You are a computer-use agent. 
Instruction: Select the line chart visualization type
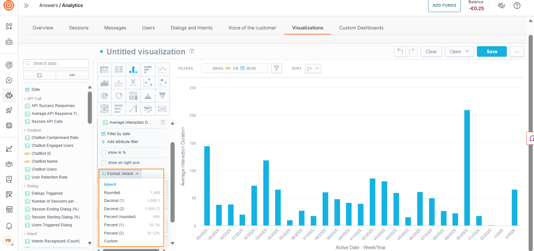click(162, 69)
